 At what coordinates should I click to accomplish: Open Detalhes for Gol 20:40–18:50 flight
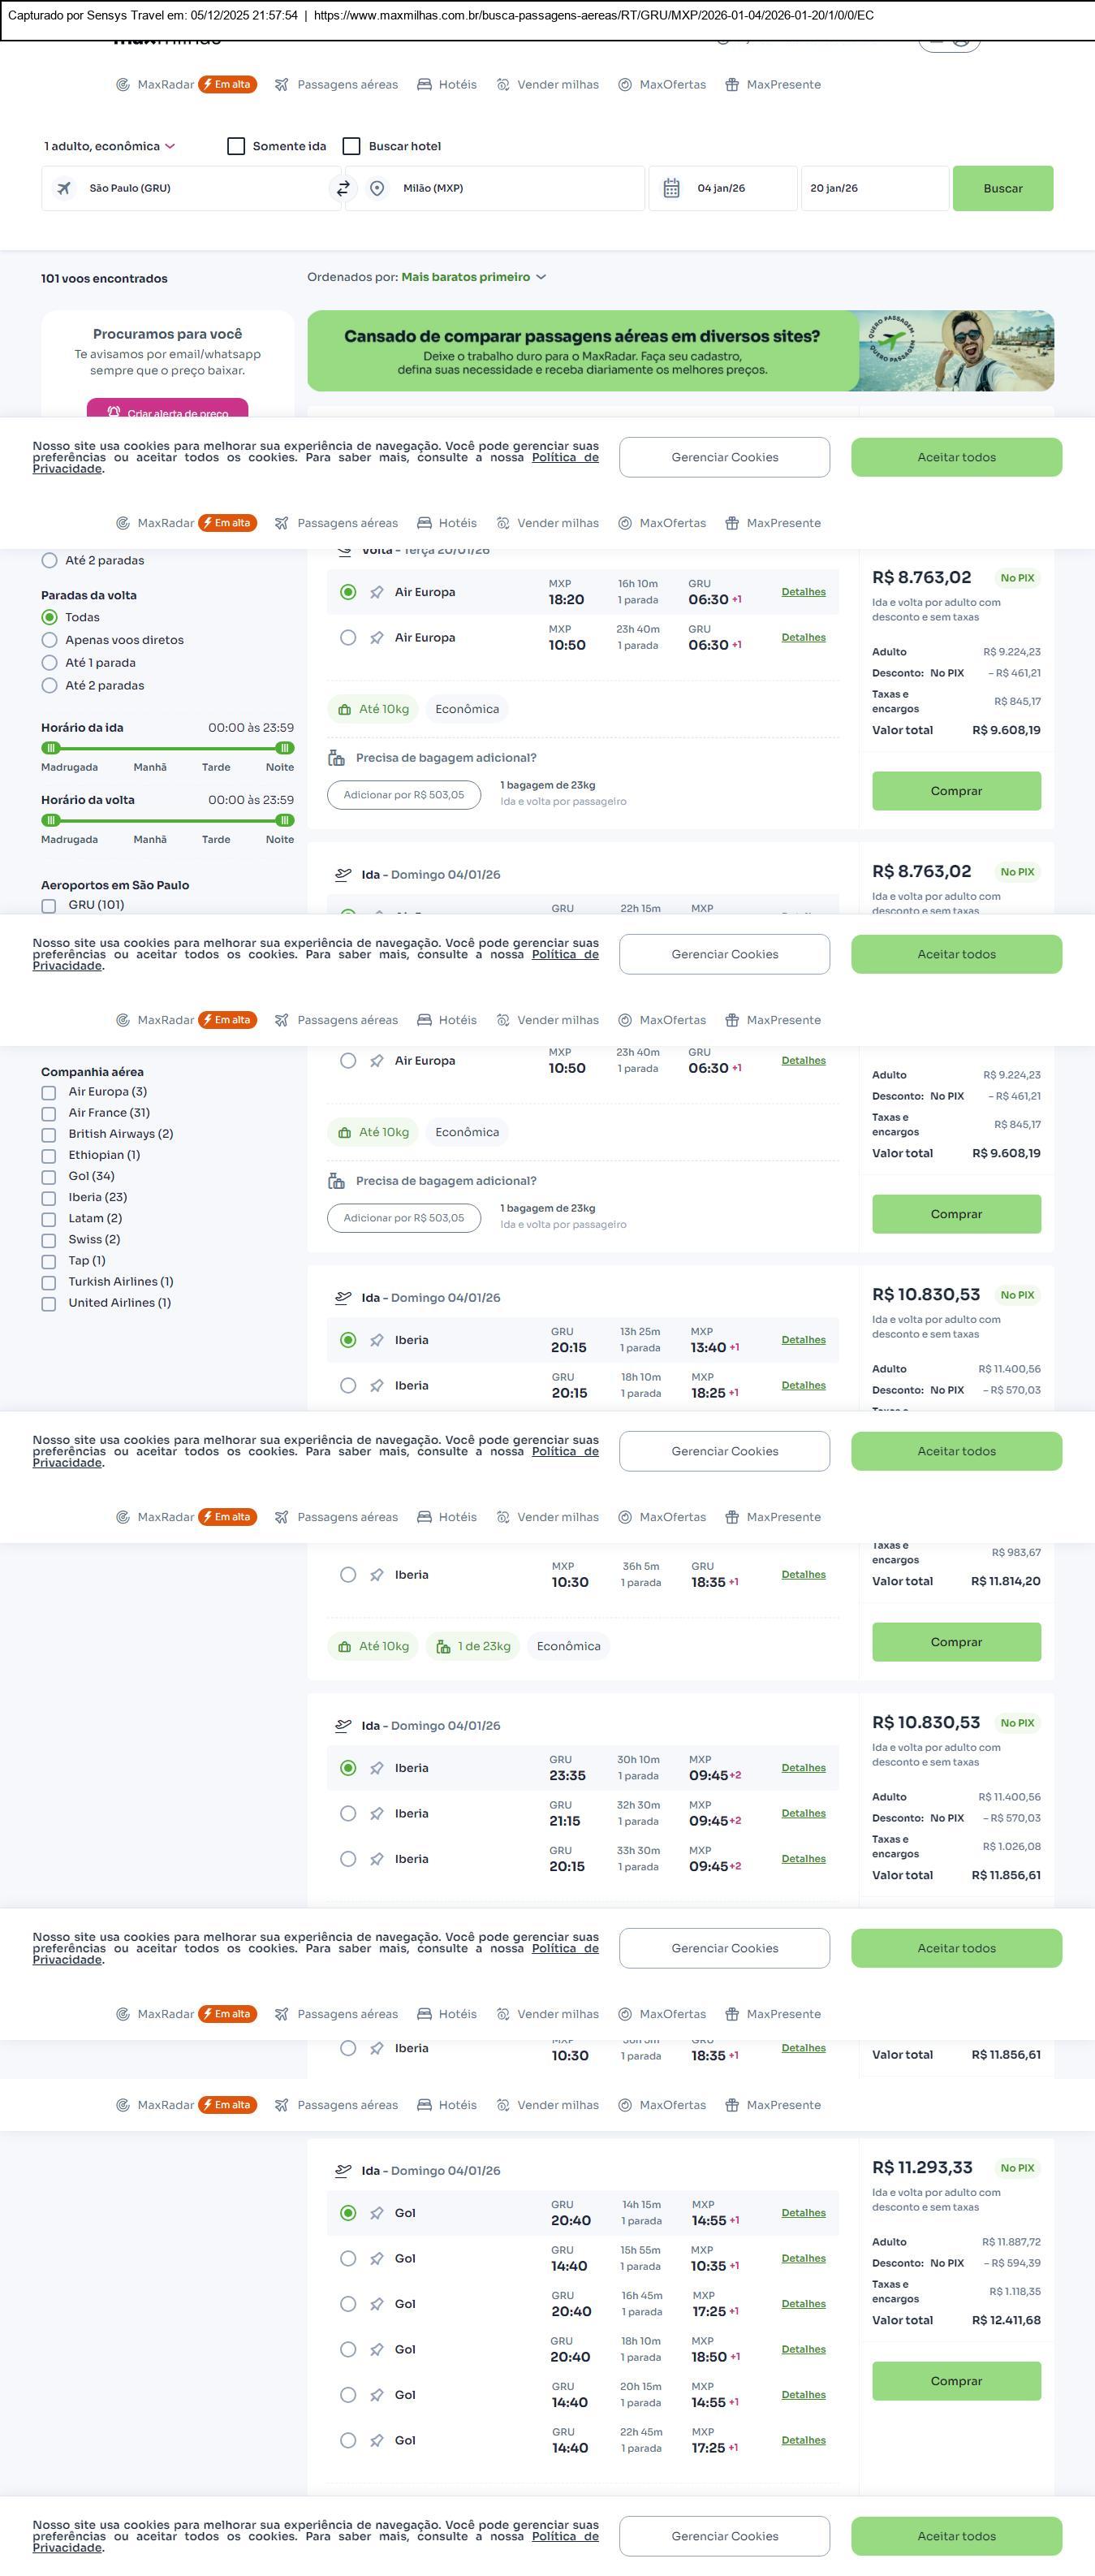(804, 2349)
